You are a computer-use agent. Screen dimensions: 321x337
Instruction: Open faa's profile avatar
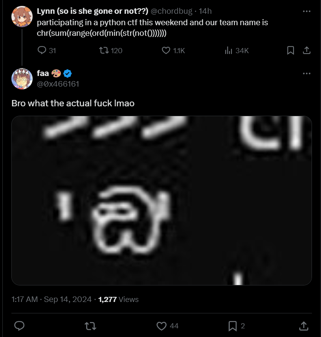coord(22,79)
